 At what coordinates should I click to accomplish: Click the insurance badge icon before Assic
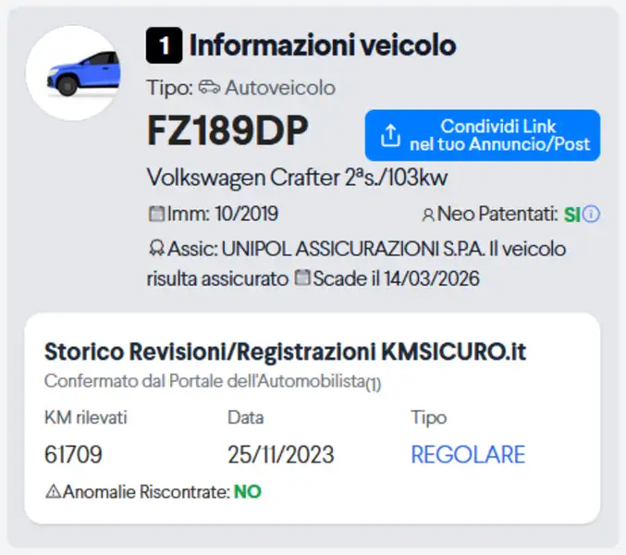tap(156, 248)
